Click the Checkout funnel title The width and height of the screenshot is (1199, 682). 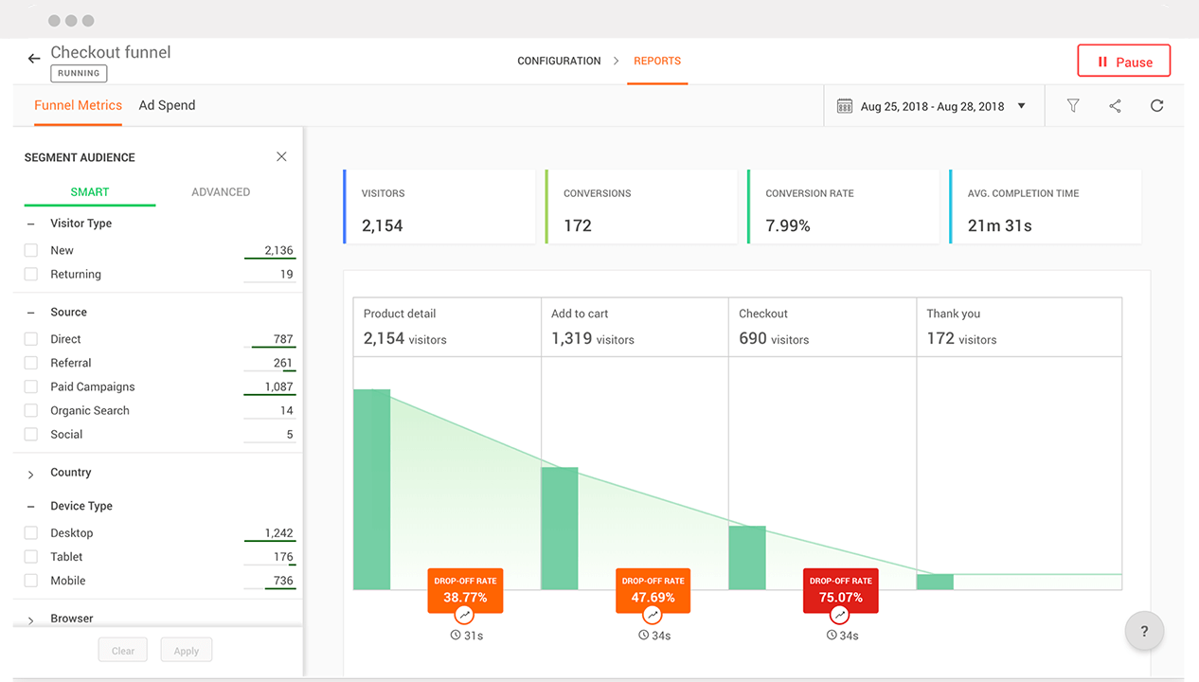click(x=111, y=52)
